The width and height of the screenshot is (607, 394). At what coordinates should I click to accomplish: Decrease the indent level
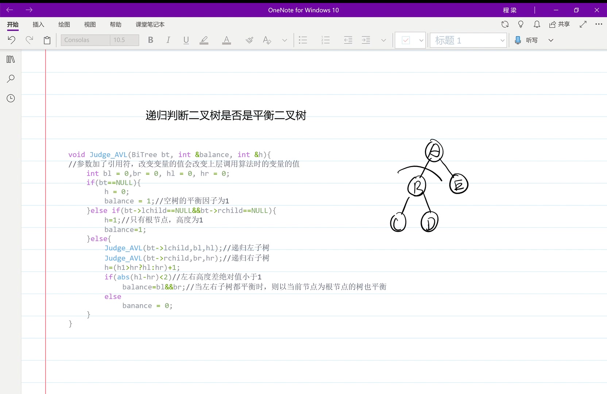[x=348, y=40]
